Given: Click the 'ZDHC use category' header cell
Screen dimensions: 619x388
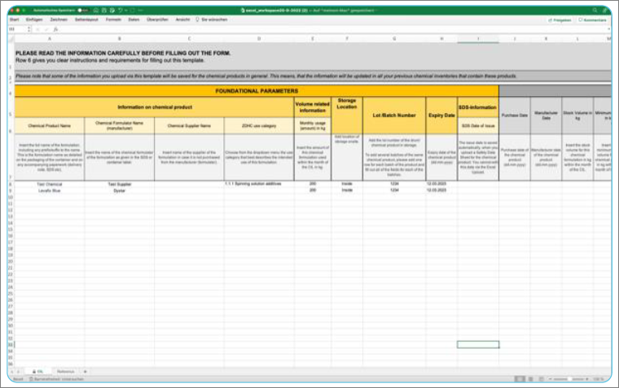Looking at the screenshot, I should (x=259, y=126).
